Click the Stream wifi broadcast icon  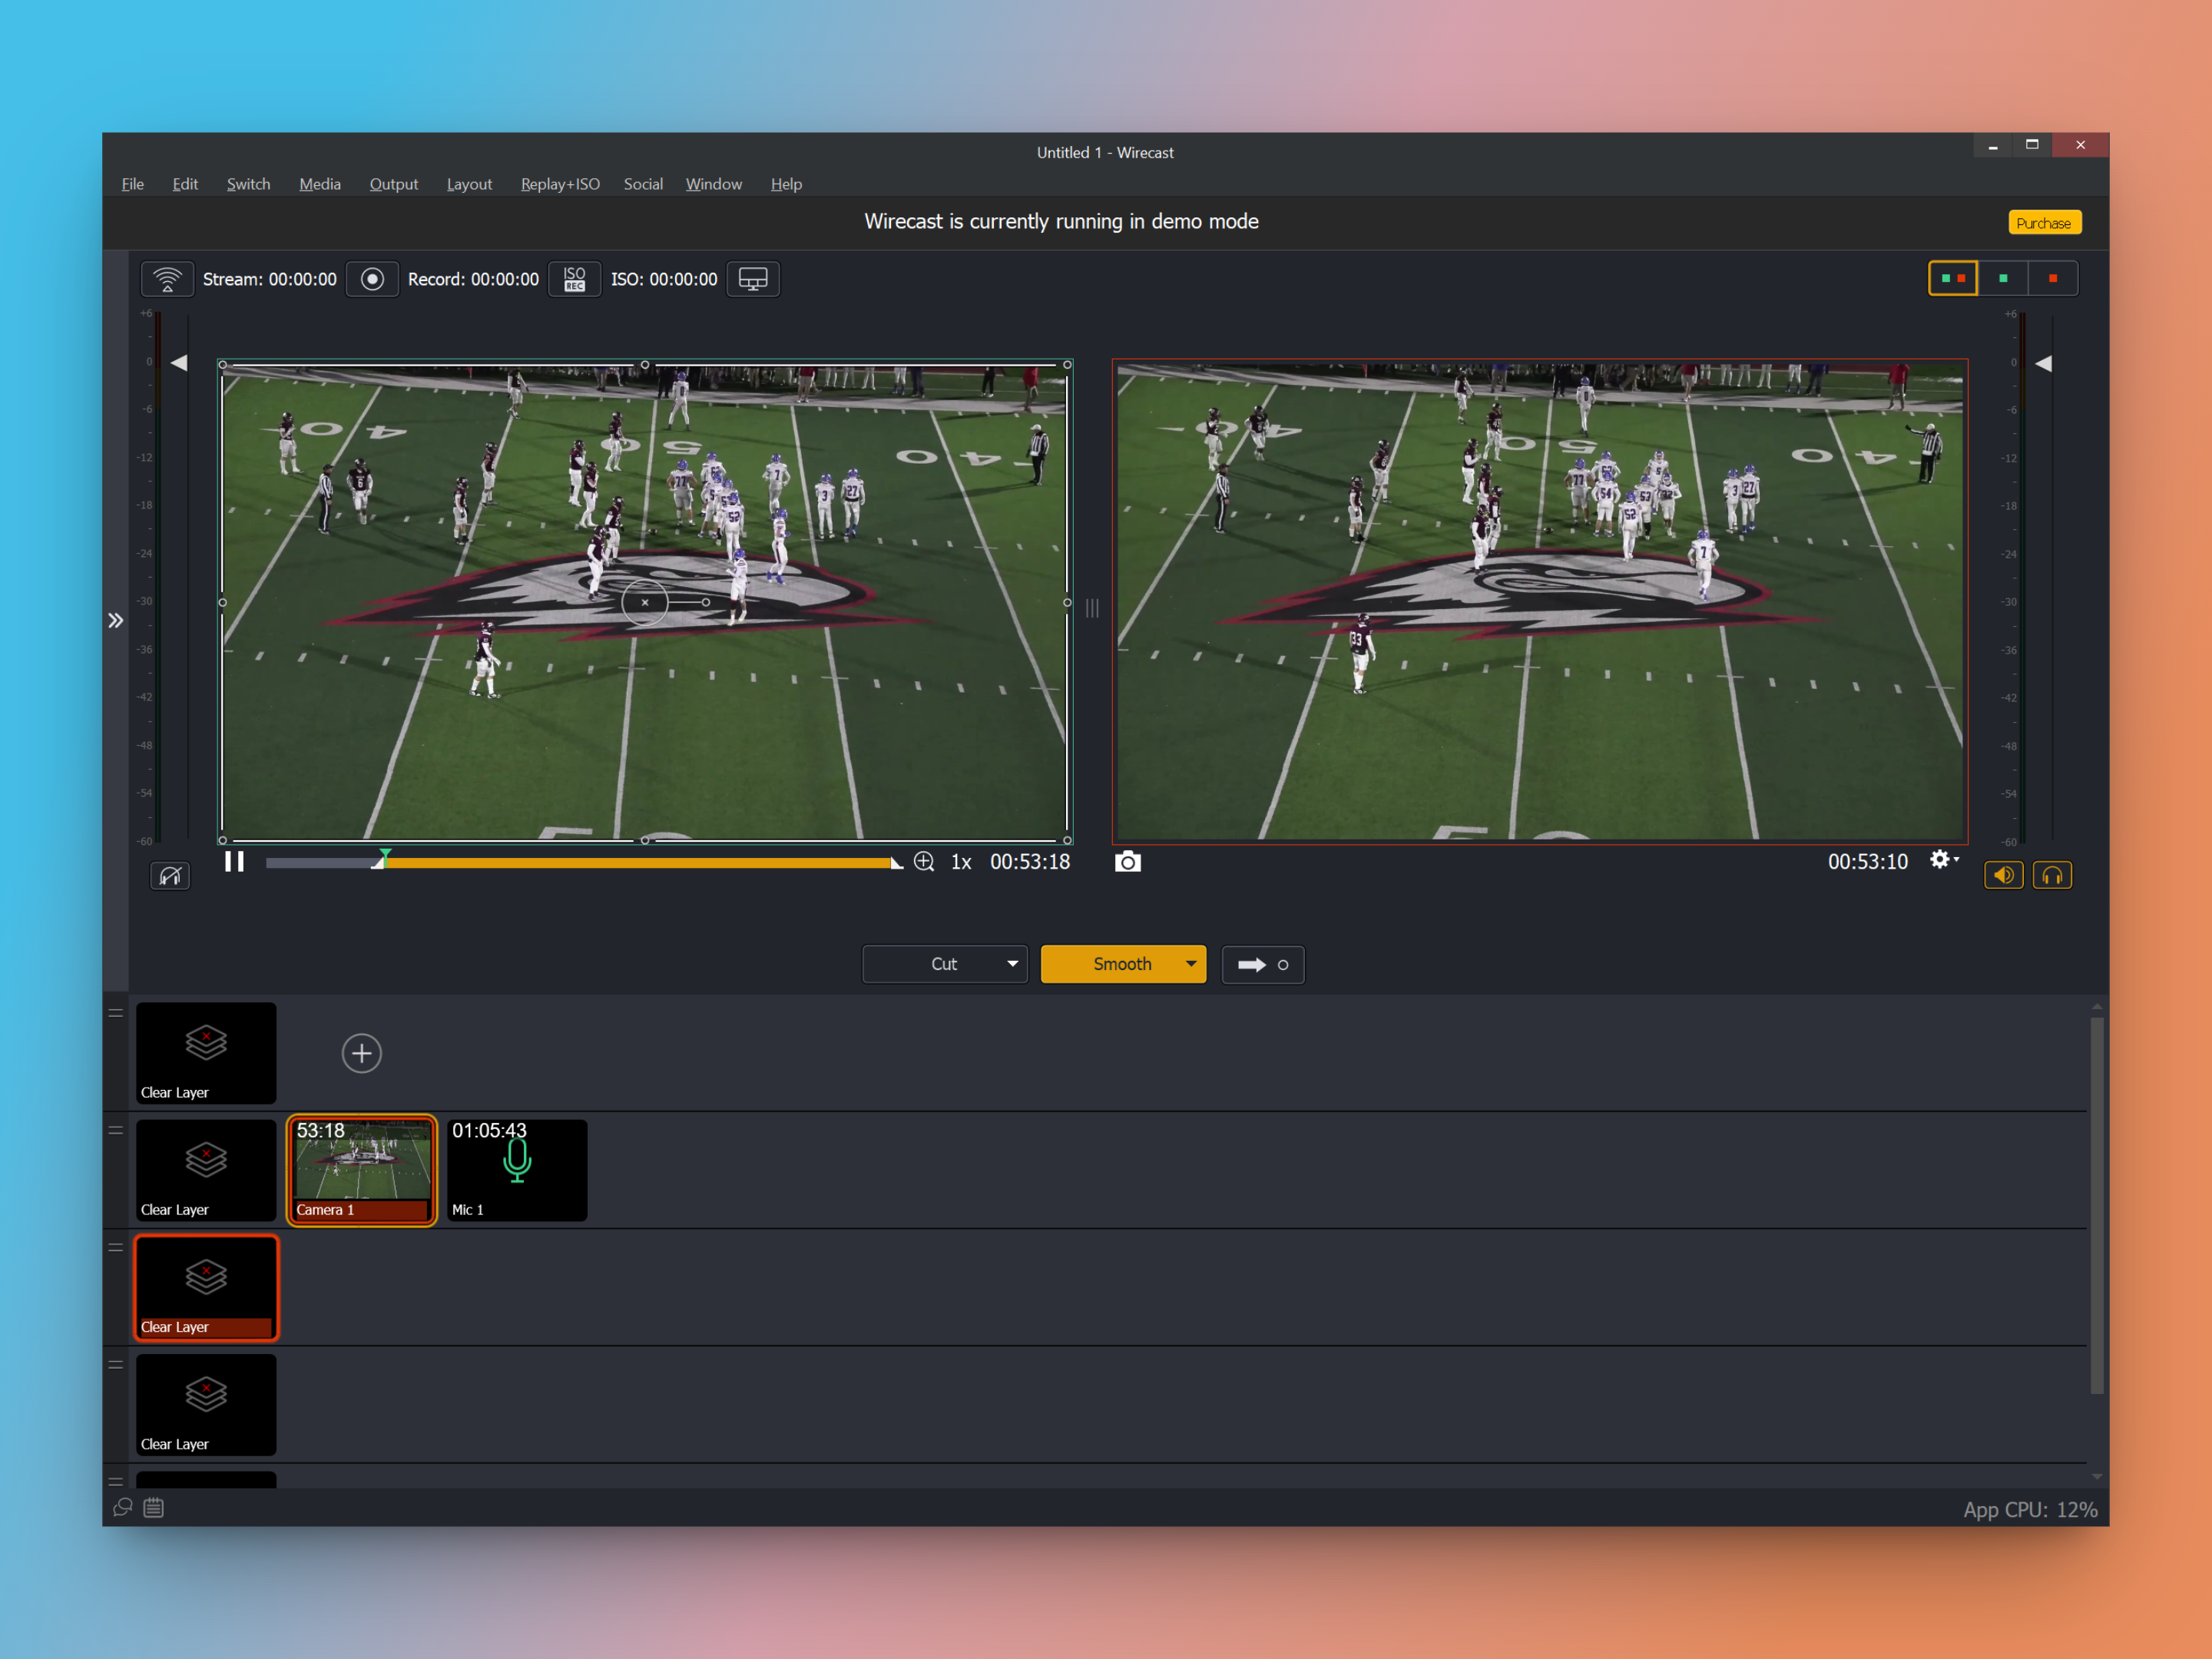pos(167,279)
